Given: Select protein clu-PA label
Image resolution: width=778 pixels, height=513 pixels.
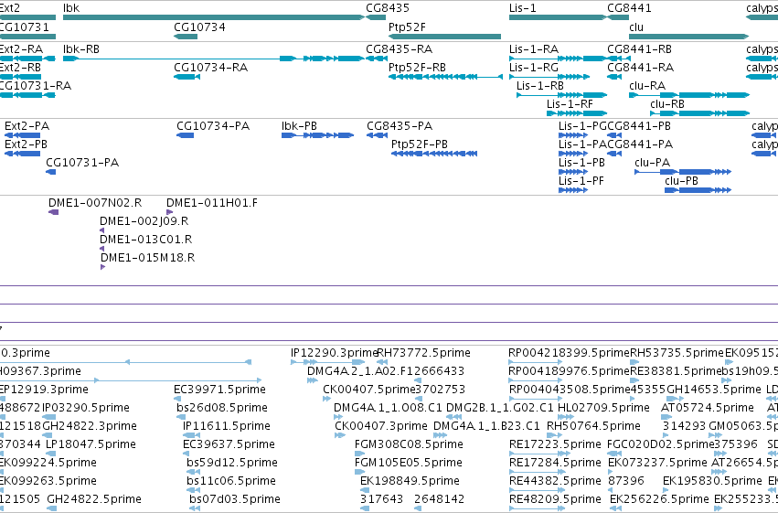Looking at the screenshot, I should pos(653,163).
